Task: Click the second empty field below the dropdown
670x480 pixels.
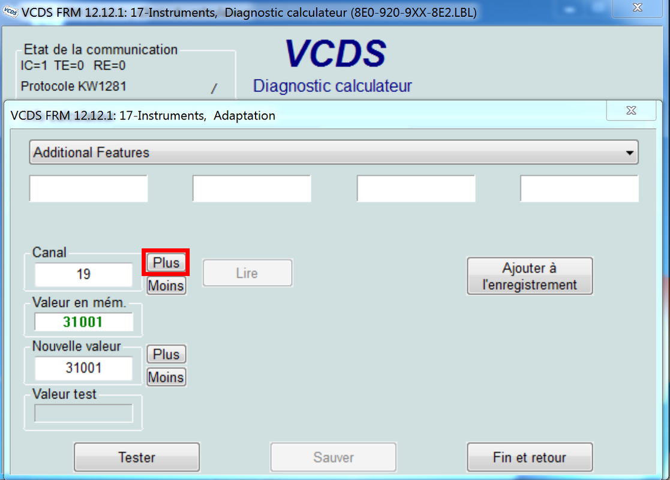Action: pos(251,189)
